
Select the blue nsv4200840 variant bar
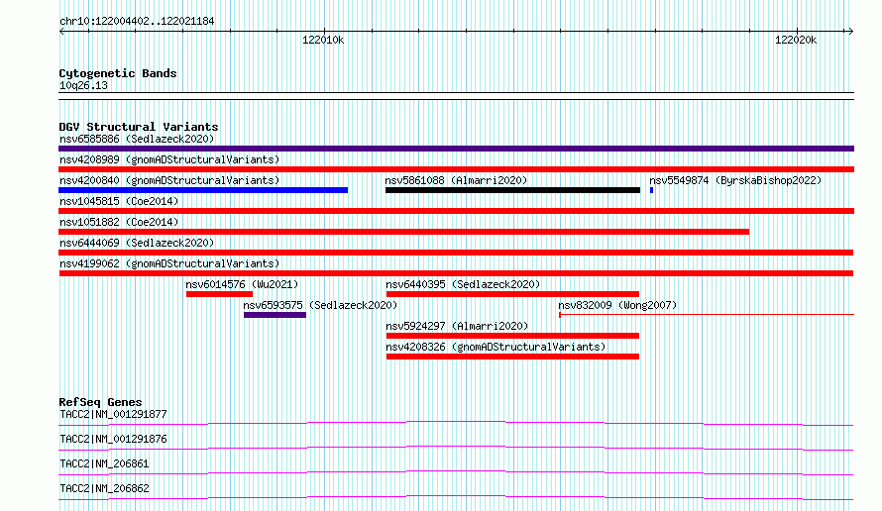(203, 190)
